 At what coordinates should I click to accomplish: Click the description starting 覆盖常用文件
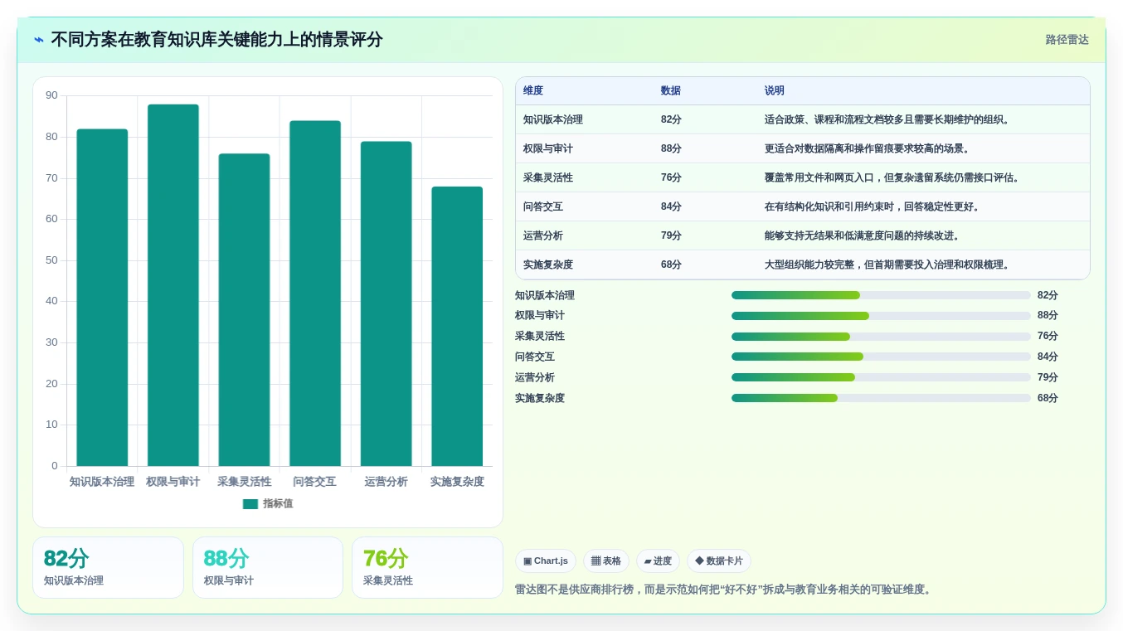point(893,177)
